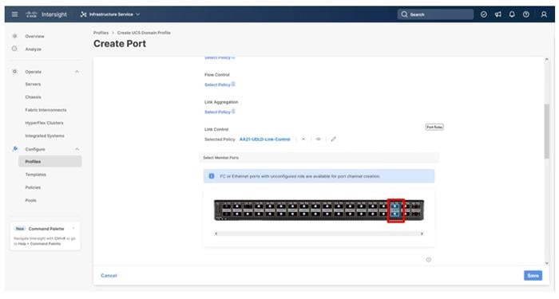Click the Cisco Intersight logo
The width and height of the screenshot is (559, 299).
click(46, 14)
